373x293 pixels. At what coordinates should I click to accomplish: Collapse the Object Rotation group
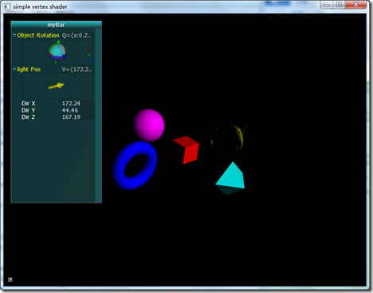click(x=14, y=35)
